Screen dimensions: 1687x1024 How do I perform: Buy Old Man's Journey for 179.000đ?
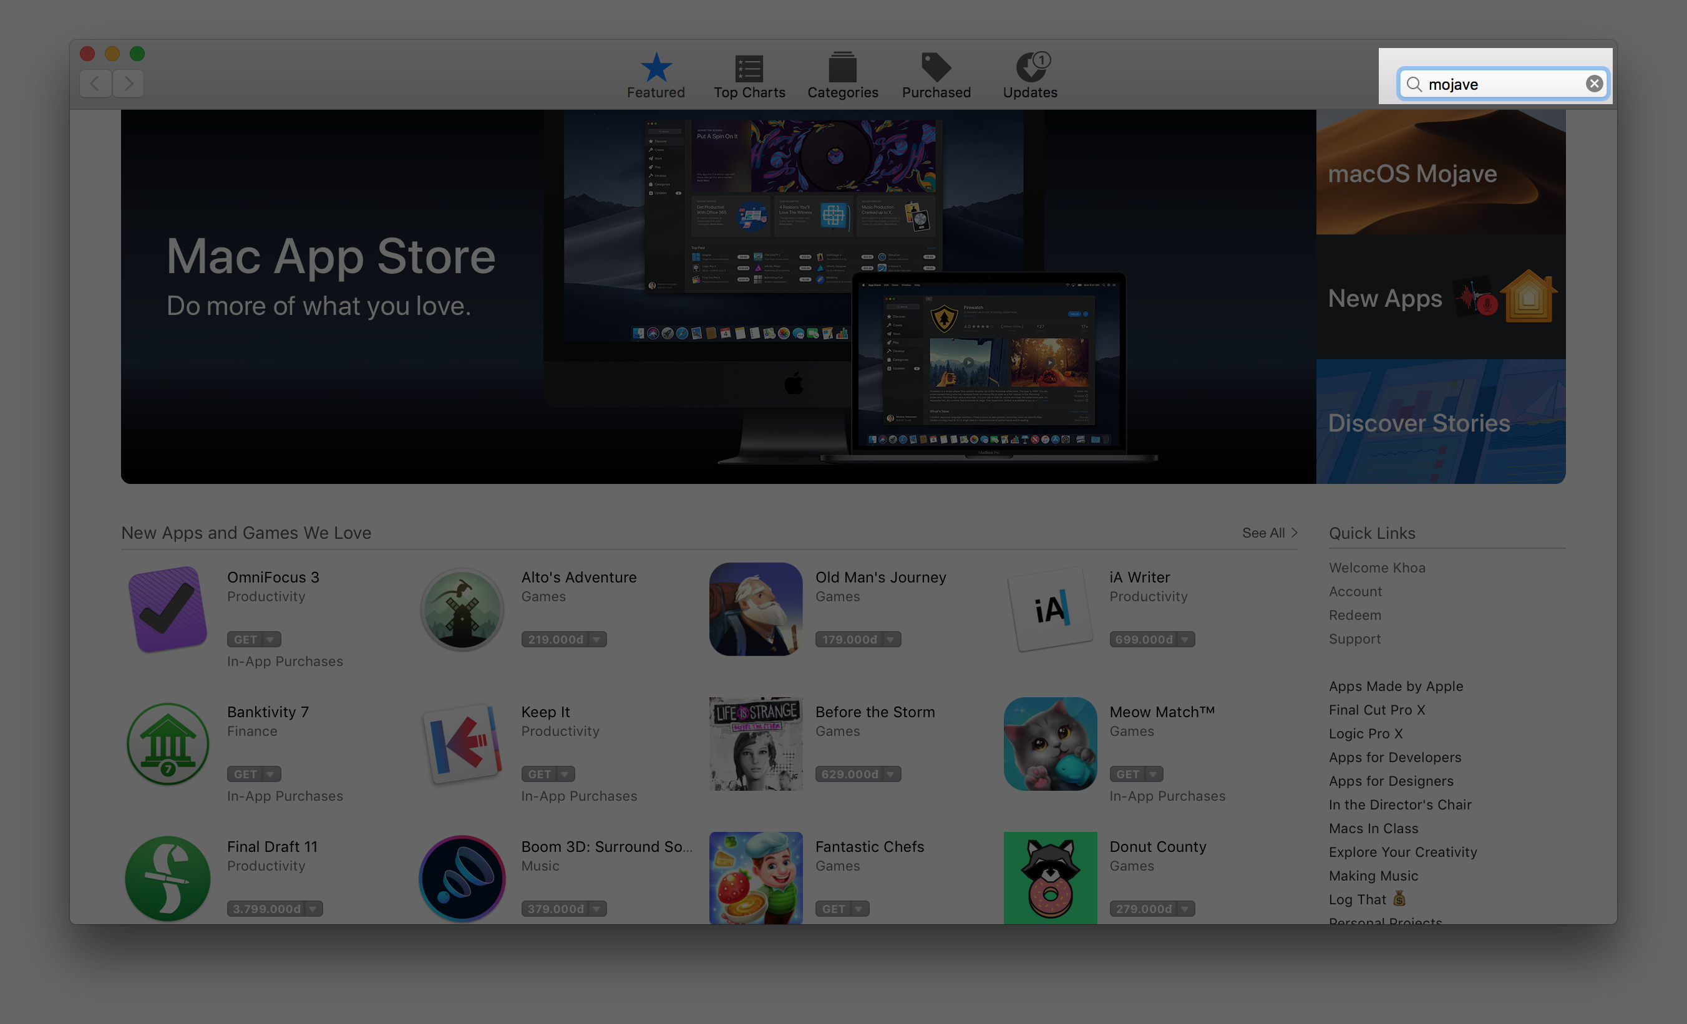click(850, 639)
